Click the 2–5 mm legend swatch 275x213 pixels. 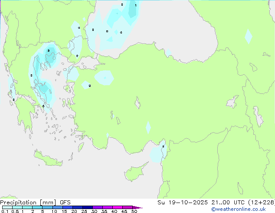click(37, 207)
